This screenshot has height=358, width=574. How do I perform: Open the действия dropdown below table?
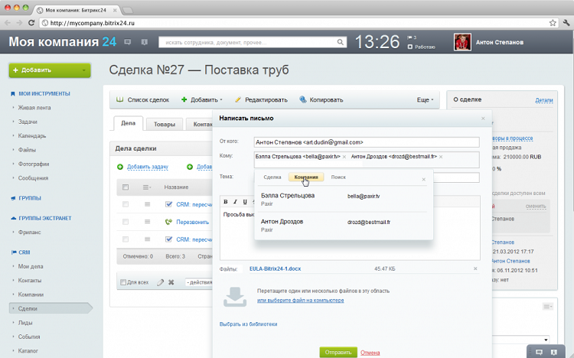tap(199, 282)
